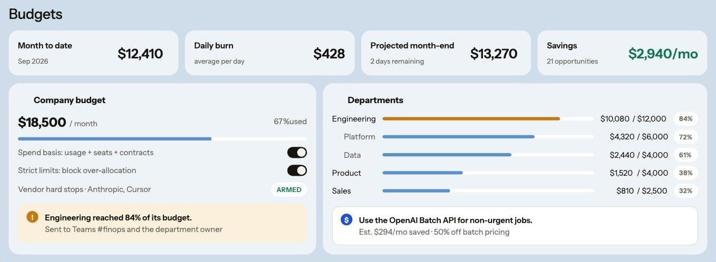Click the 67% used label
This screenshot has width=716, height=262.
pos(290,122)
